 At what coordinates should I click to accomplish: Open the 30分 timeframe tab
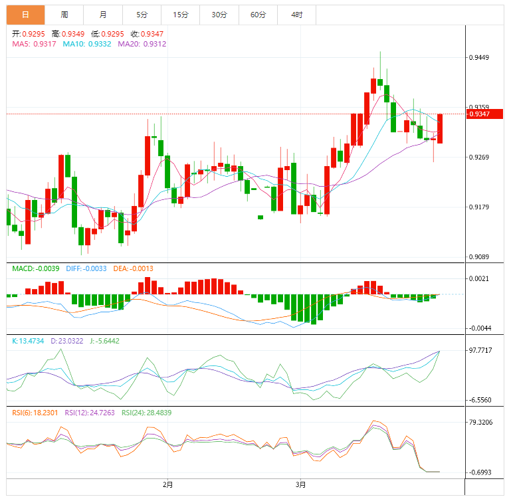click(219, 15)
